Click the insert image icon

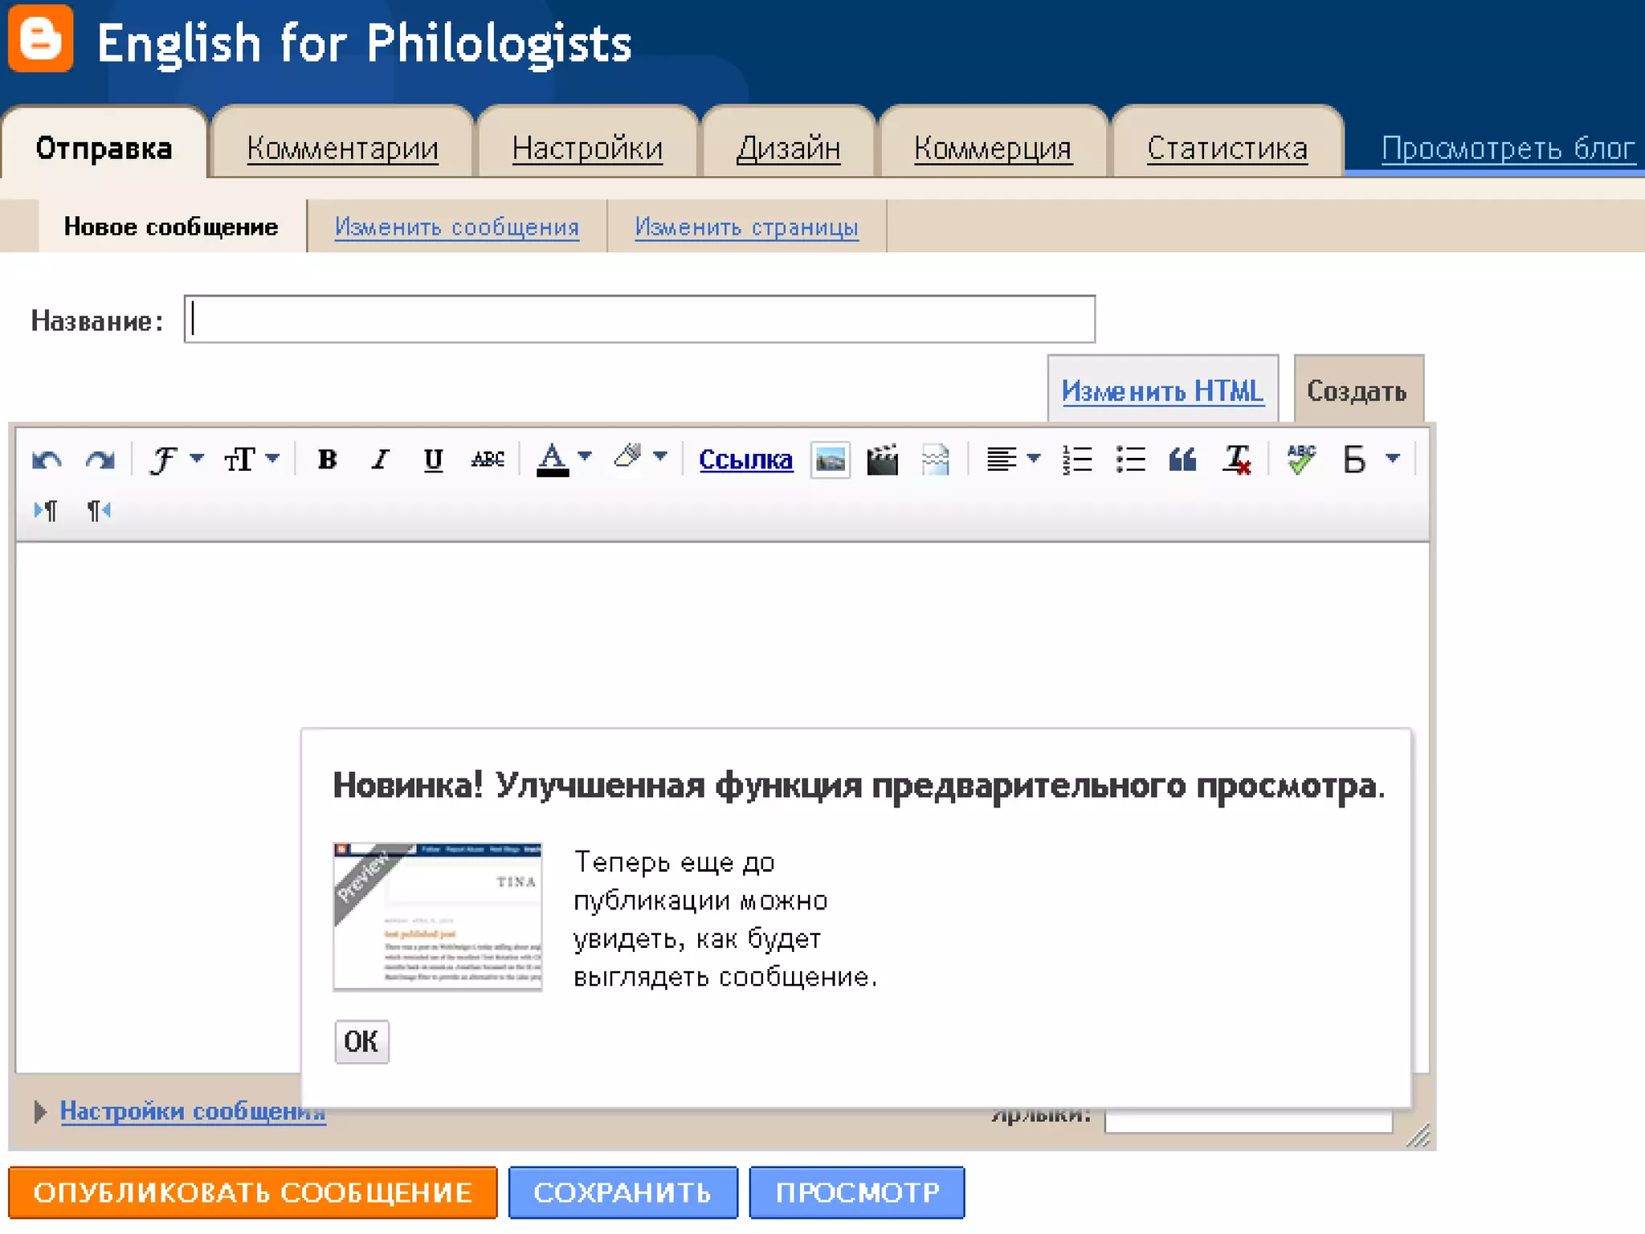[830, 460]
